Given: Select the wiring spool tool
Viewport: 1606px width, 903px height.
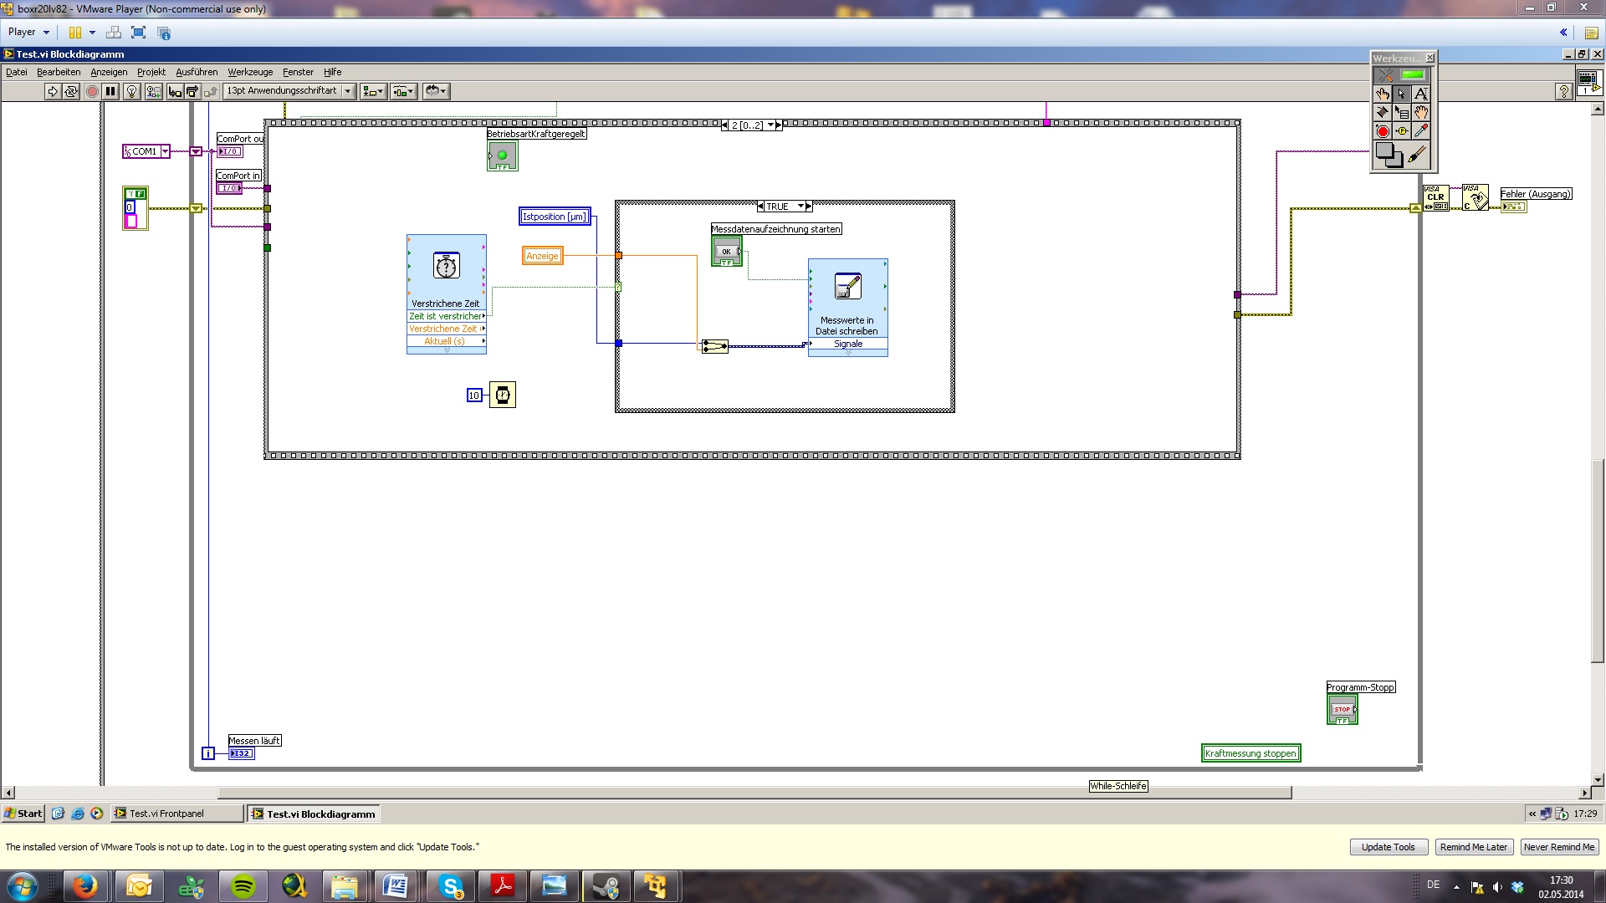Looking at the screenshot, I should click(x=1383, y=112).
